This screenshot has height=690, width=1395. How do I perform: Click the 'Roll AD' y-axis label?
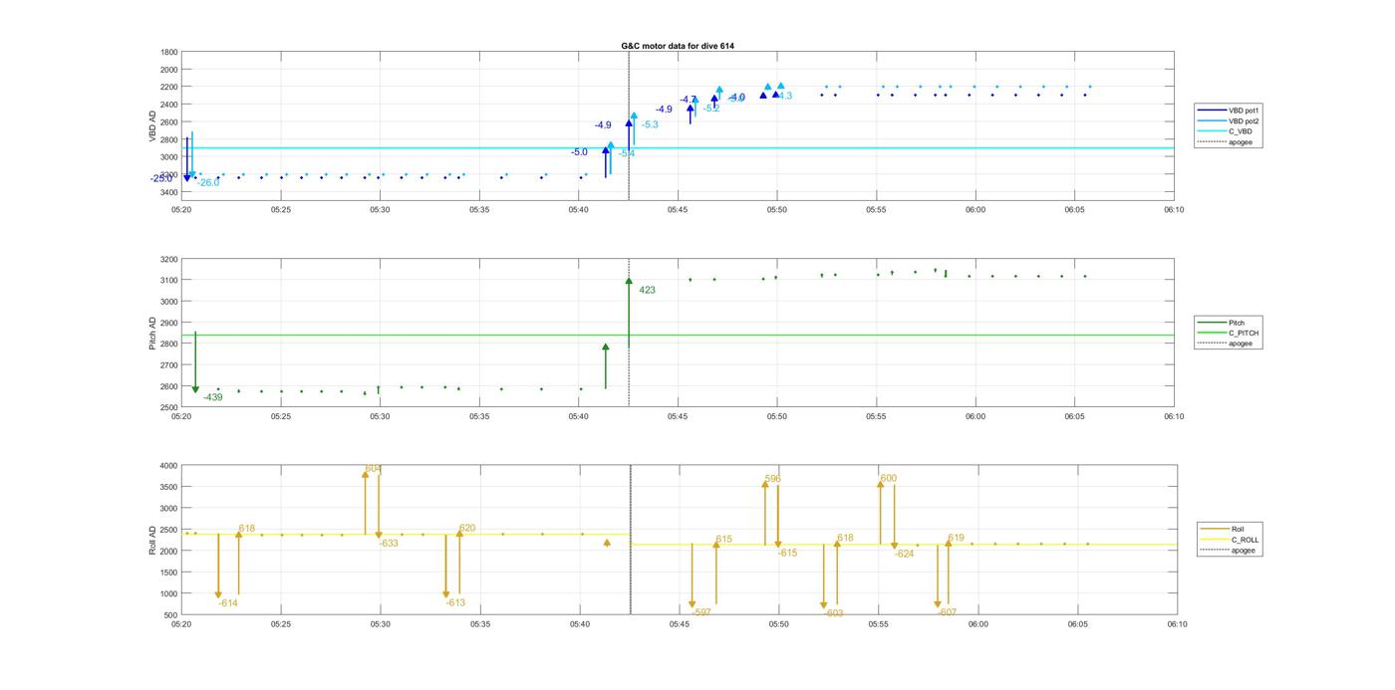coord(152,540)
